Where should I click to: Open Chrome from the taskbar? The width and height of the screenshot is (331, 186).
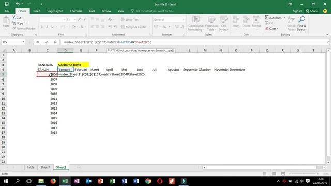tap(148, 181)
